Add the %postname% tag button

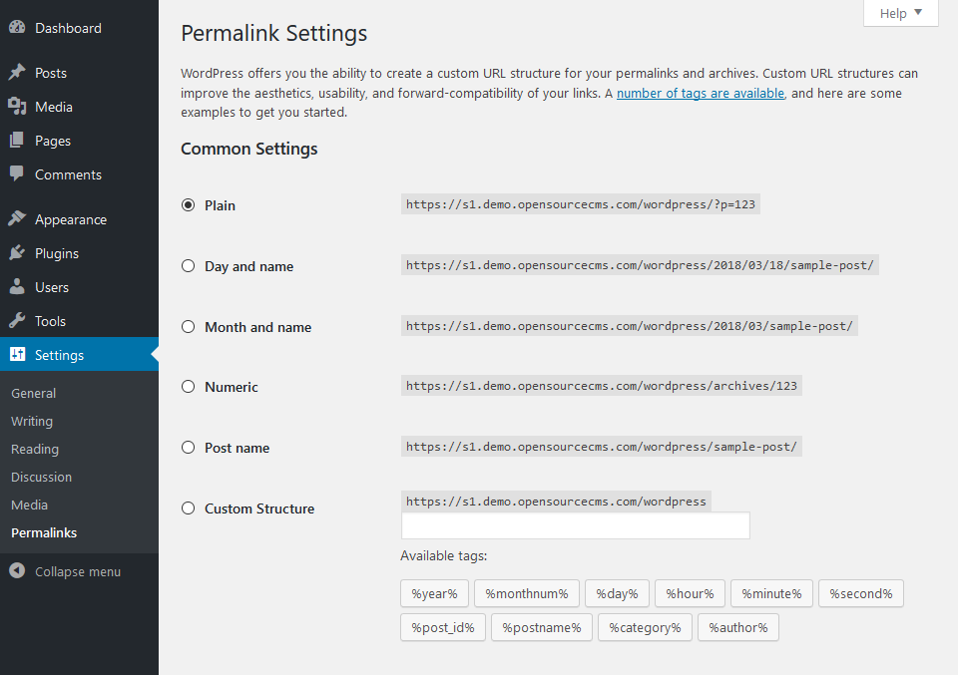coord(542,628)
